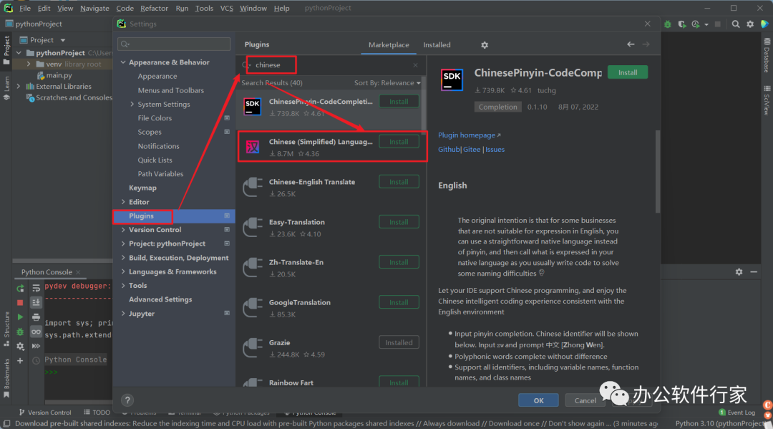This screenshot has height=429, width=773.
Task: Click the green Execute button in console
Action: tap(20, 317)
